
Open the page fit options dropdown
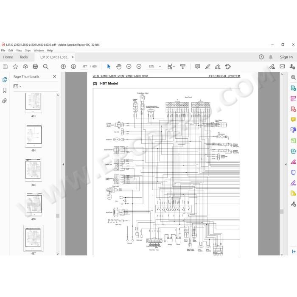coord(171,67)
